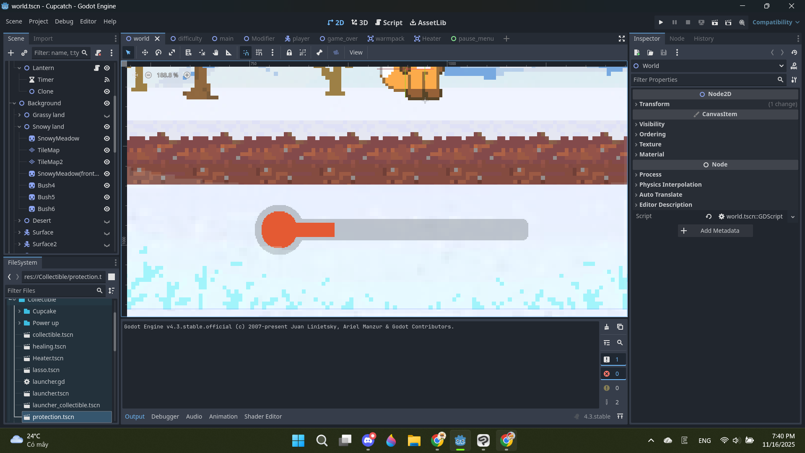Expand Physics Interpolation section

715,185
